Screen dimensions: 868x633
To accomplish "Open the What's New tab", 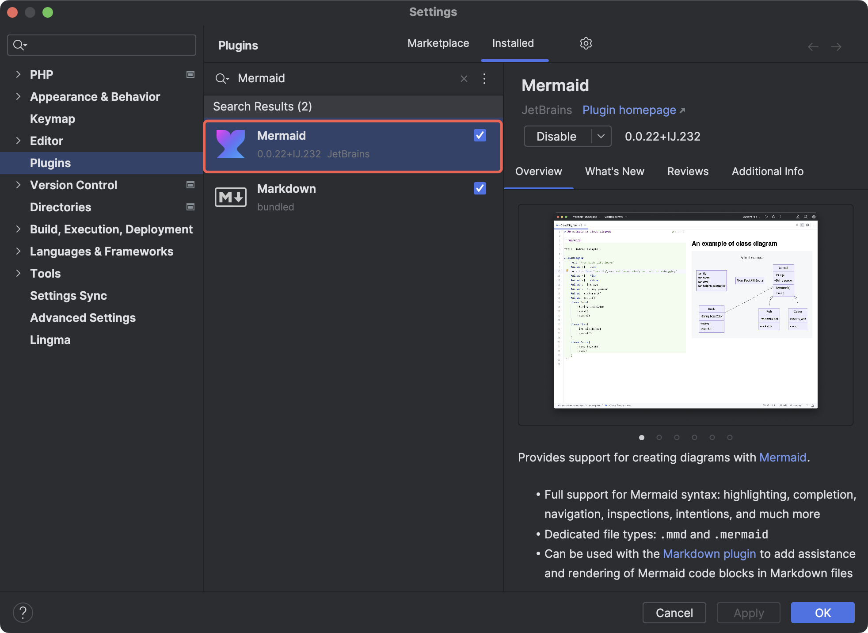I will click(x=614, y=172).
